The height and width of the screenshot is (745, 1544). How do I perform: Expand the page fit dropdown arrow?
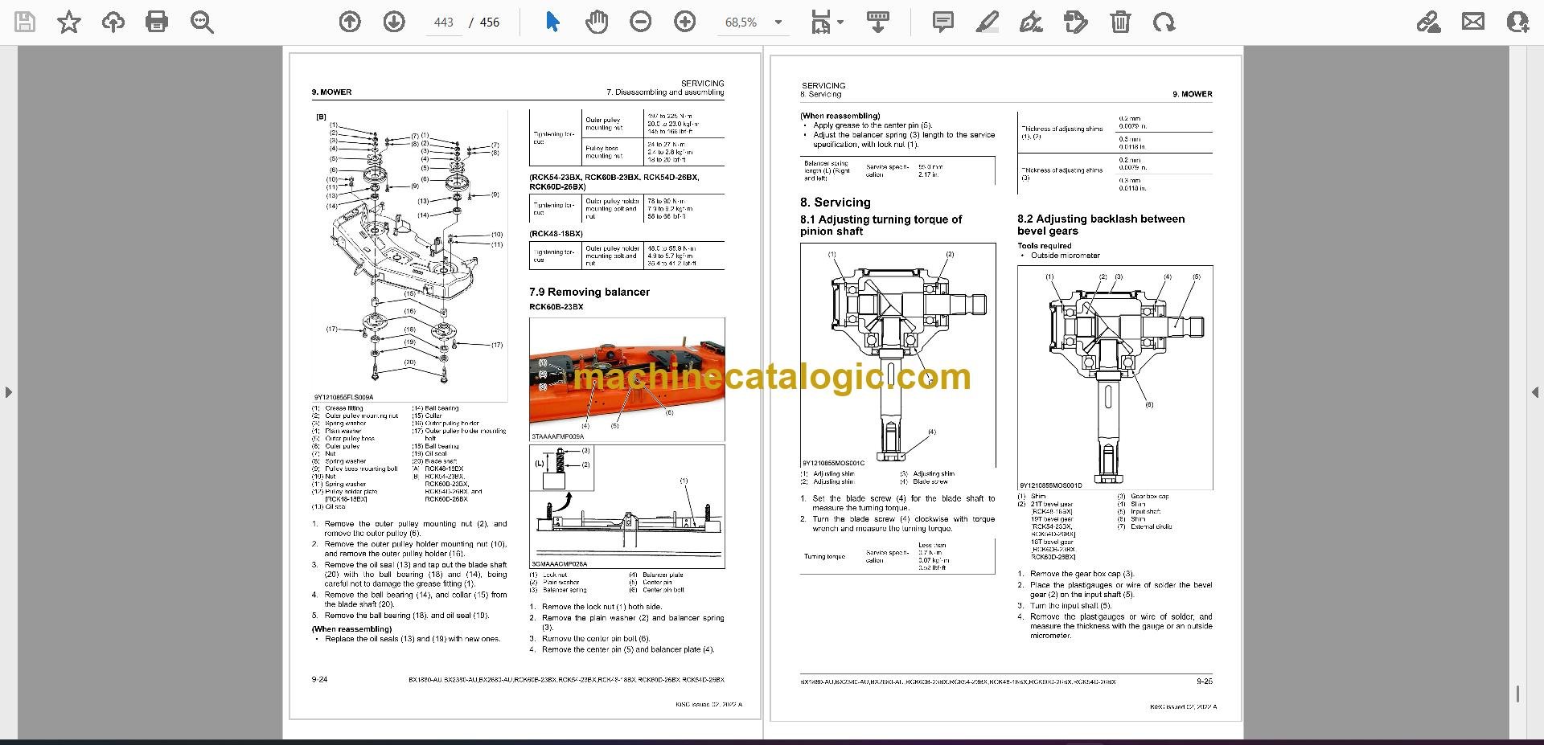tap(840, 23)
